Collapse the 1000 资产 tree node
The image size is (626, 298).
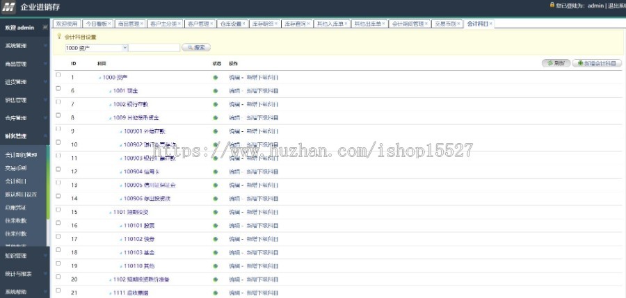tap(99, 78)
